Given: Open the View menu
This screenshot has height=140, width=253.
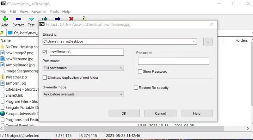Looking at the screenshot, I should [24, 12].
